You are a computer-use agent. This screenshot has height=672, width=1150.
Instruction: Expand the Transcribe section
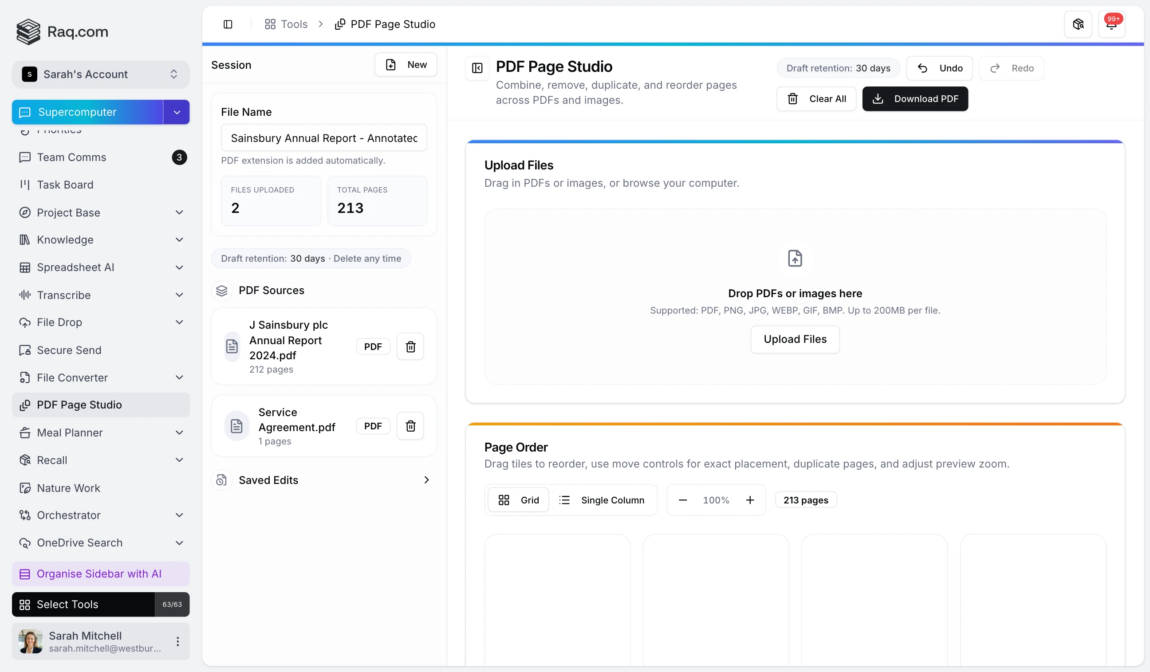point(179,295)
